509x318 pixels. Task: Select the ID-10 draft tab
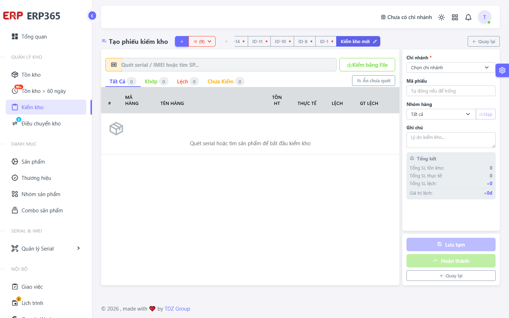(x=282, y=41)
